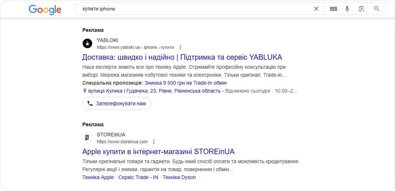
Task: Open the three-dot menu for the YABLOKI ad
Action: click(x=180, y=47)
